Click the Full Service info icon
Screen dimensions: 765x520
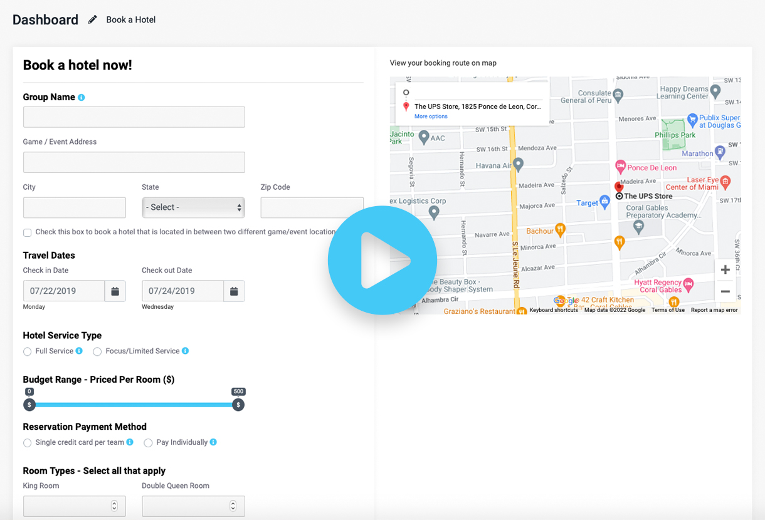[79, 351]
